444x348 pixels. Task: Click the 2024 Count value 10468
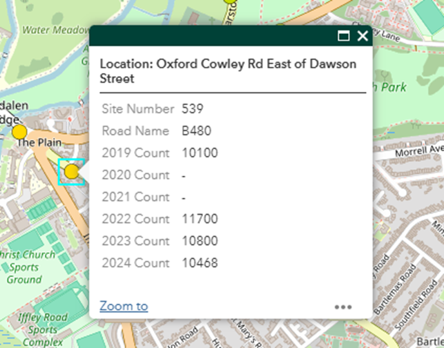pyautogui.click(x=200, y=264)
